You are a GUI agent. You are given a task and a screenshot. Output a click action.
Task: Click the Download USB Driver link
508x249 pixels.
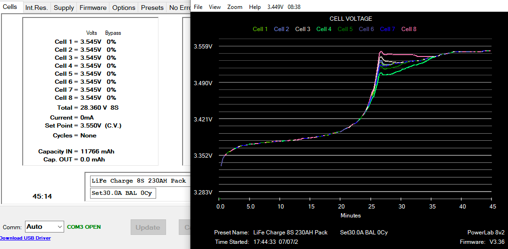pos(25,238)
